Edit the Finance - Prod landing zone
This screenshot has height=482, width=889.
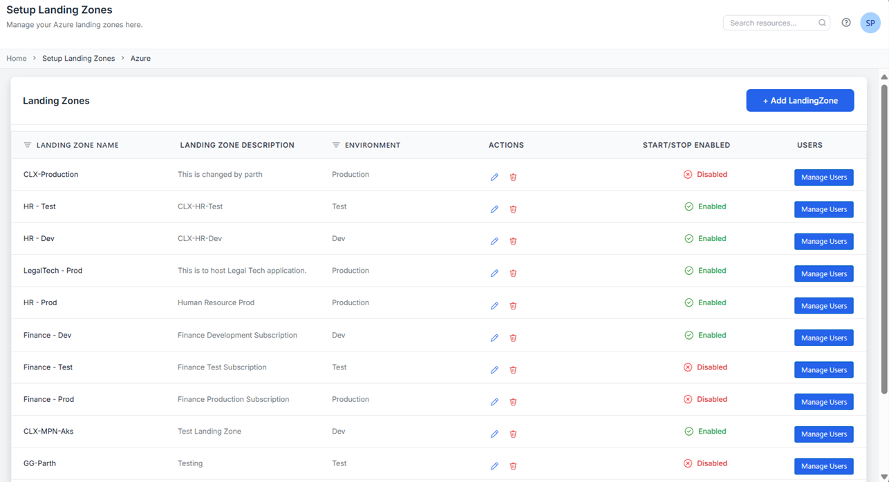[x=494, y=402]
